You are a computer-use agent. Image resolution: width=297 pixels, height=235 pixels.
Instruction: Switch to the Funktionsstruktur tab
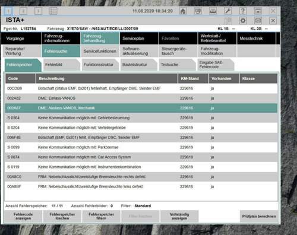tap(100, 65)
